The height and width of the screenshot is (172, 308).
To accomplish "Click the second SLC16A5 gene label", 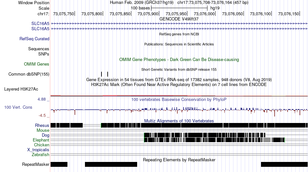I will [x=40, y=29].
